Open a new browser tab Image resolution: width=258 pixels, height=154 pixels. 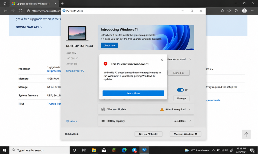pos(62,4)
